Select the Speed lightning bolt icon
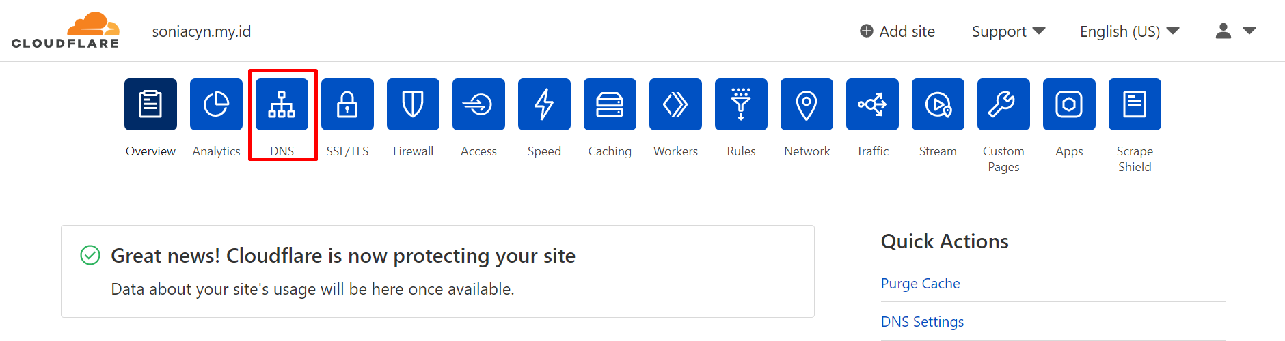The height and width of the screenshot is (341, 1285). pyautogui.click(x=544, y=104)
